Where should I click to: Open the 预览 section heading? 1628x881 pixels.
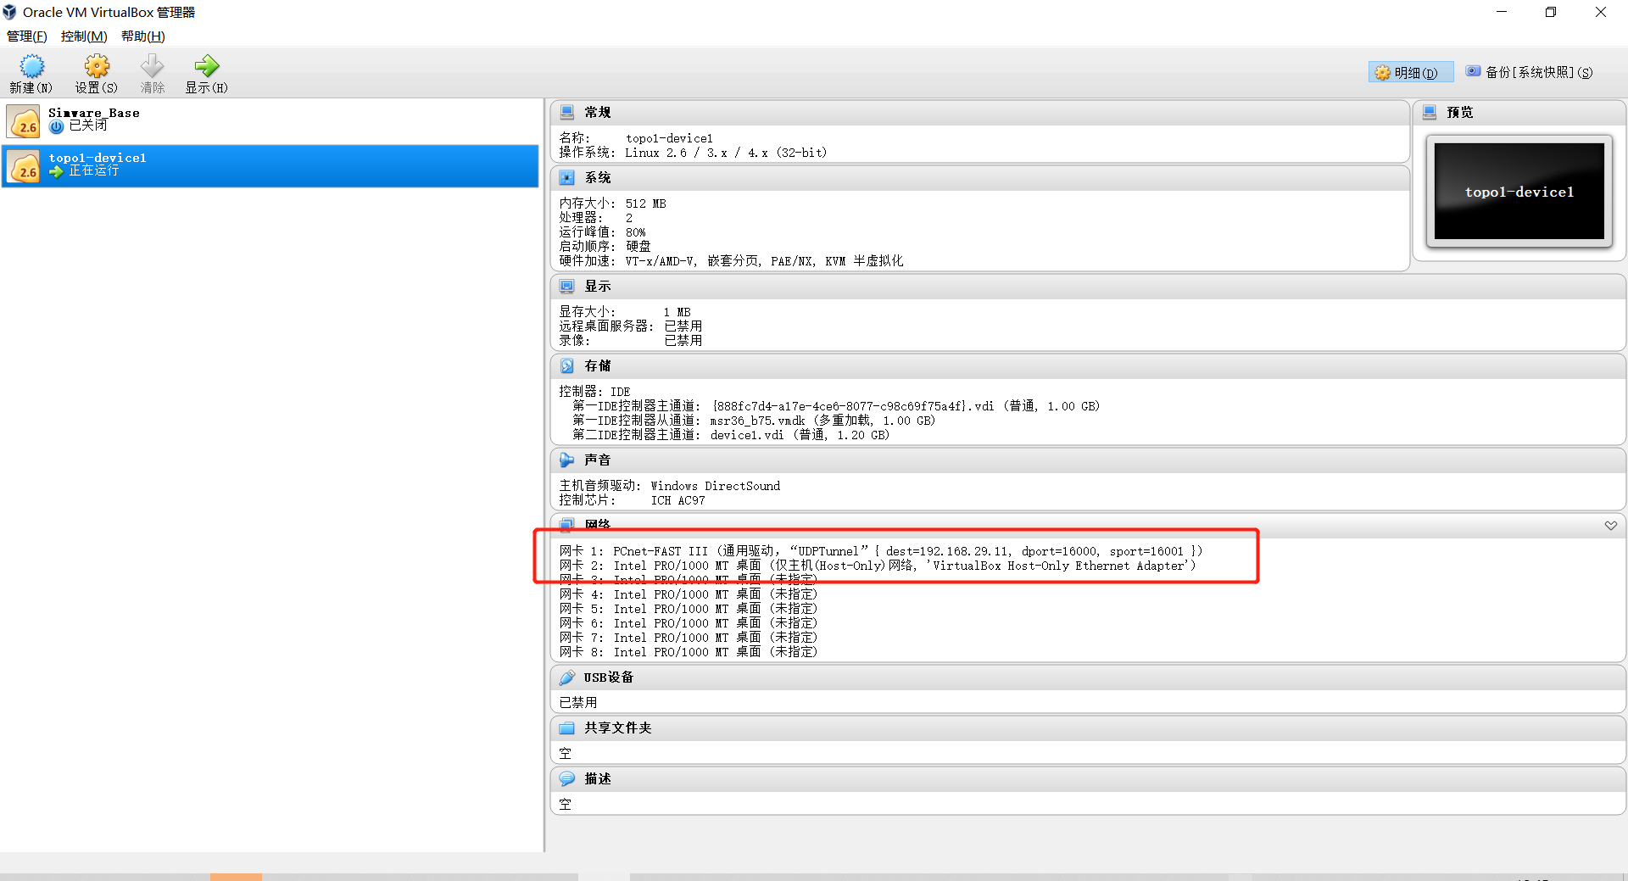[1459, 112]
